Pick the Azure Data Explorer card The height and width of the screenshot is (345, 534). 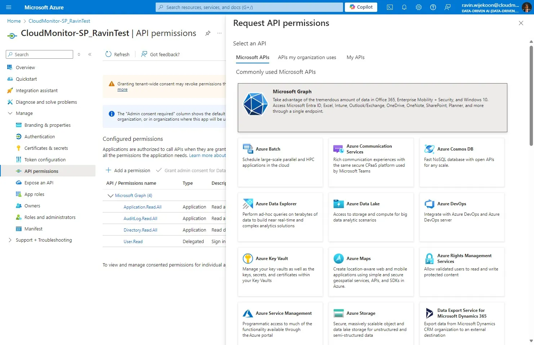280,217
